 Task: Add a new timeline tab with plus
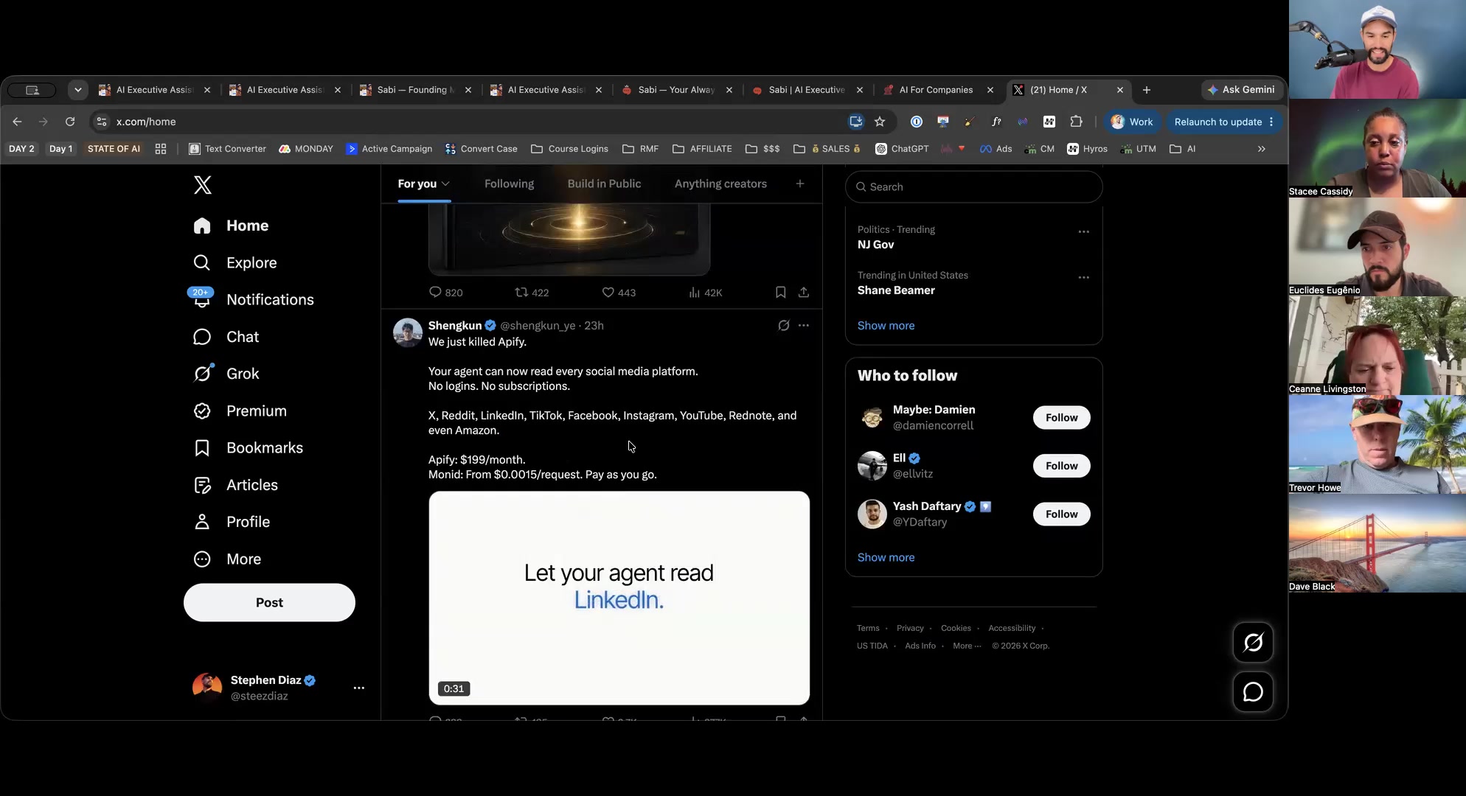(800, 184)
